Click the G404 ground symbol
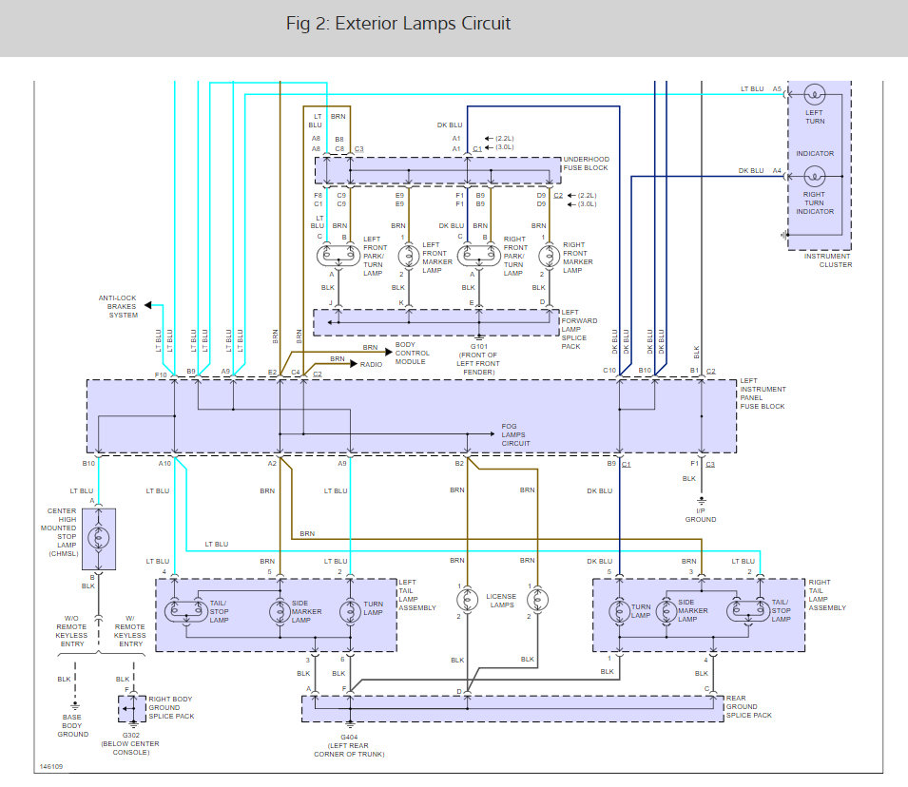Viewport: 908px width, 787px height. point(350,724)
